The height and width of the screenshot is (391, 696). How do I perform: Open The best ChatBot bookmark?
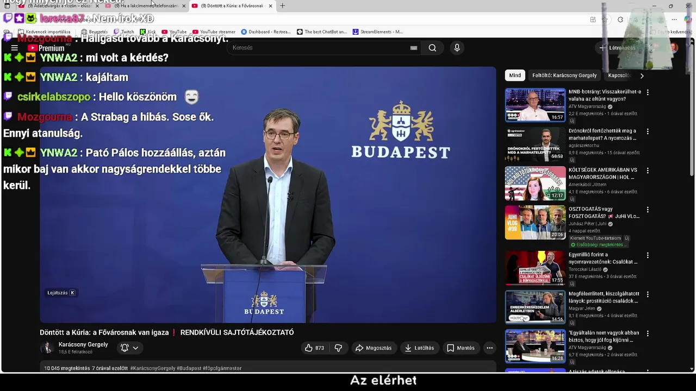point(322,32)
